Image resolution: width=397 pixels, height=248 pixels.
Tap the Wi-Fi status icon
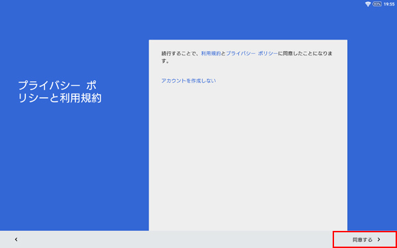(368, 4)
